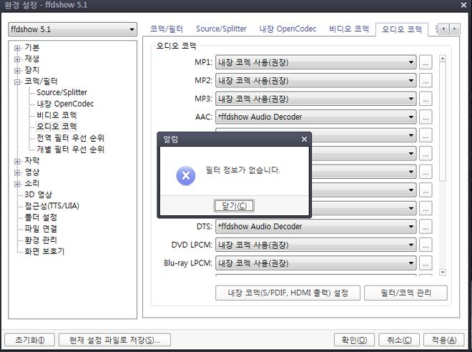
Task: Close the 알림 dialog with X icon
Action: tap(304, 140)
